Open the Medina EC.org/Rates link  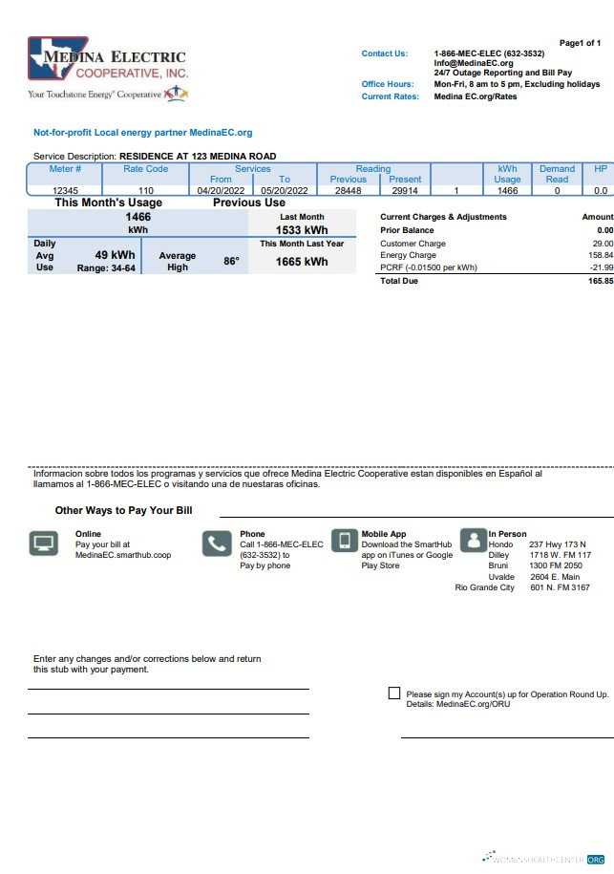click(476, 96)
